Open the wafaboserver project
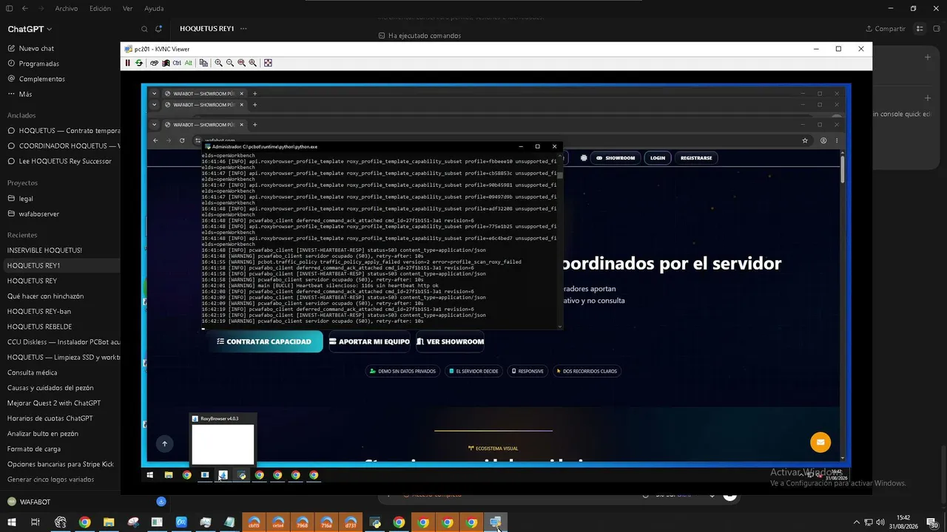This screenshot has height=532, width=947. [x=61, y=214]
